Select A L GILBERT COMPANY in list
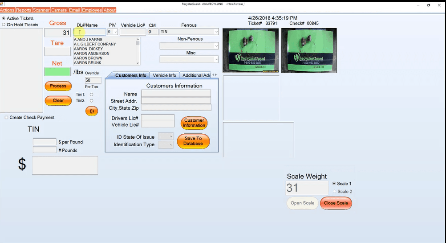The height and width of the screenshot is (243, 446). click(x=95, y=44)
